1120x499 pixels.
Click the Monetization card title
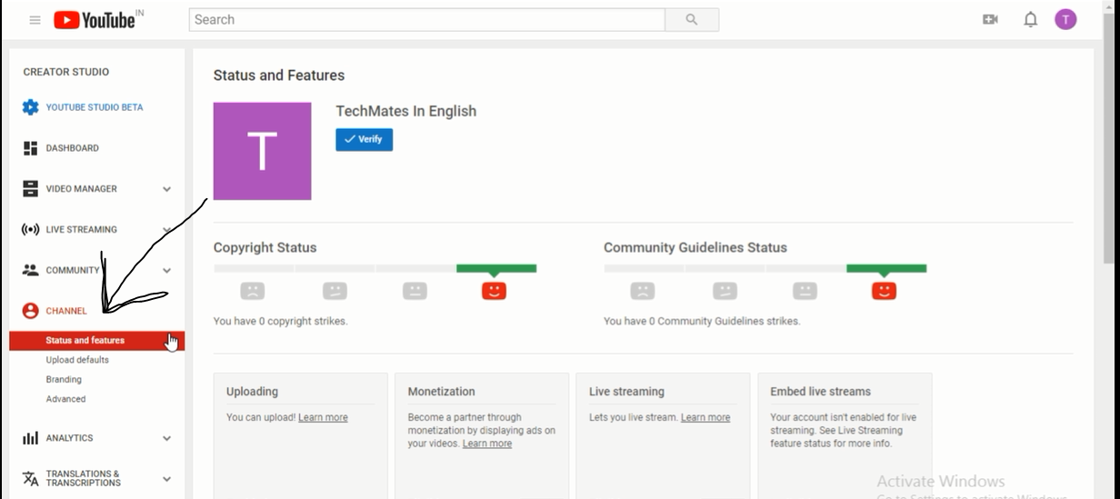(x=441, y=392)
